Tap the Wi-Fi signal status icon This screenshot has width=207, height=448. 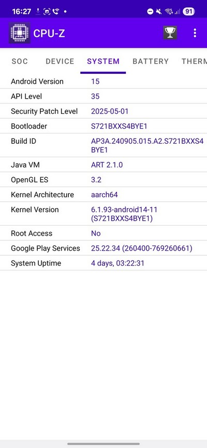point(169,11)
